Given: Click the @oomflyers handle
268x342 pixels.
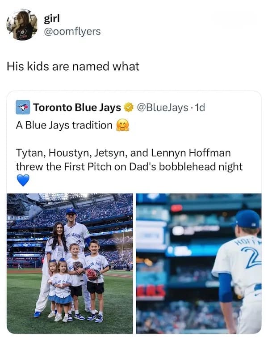Looking at the screenshot, I should tap(72, 31).
